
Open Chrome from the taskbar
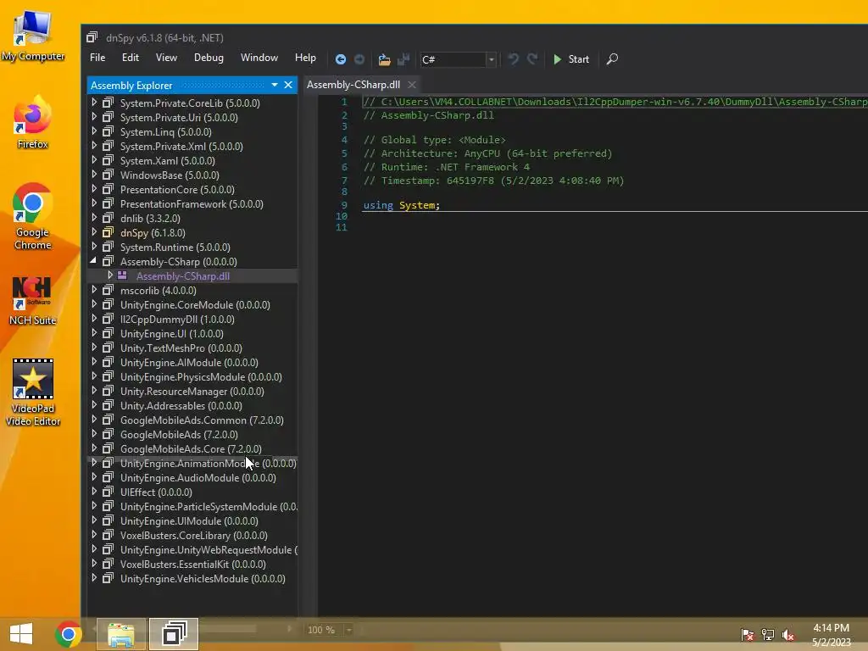(x=68, y=634)
